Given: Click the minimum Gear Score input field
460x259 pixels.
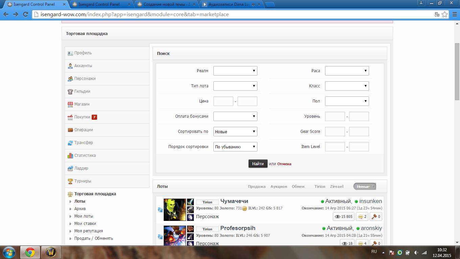Looking at the screenshot, I should (x=335, y=132).
